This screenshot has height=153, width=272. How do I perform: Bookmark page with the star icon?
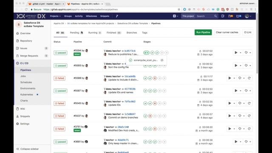pyautogui.click(x=179, y=9)
